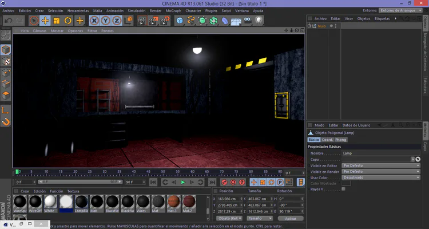This screenshot has width=429, height=229.
Task: Toggle the Y axis lock
Action: (106, 21)
